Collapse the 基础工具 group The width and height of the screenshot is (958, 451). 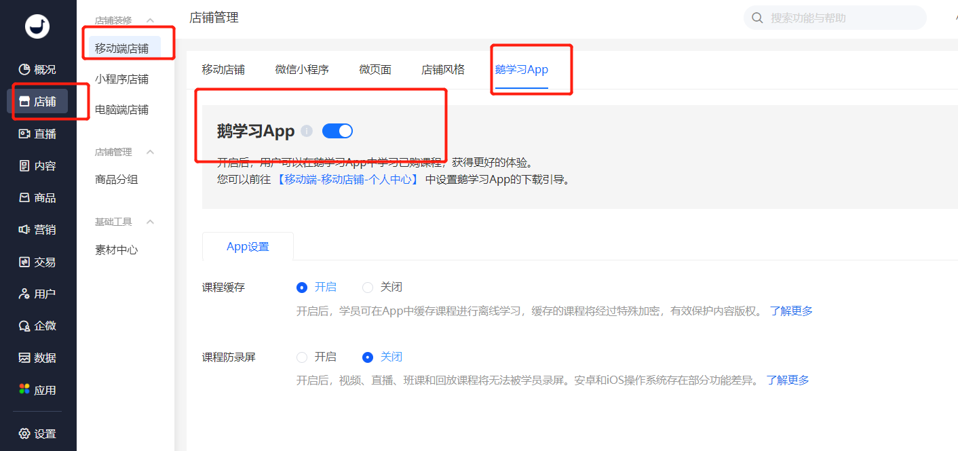pos(151,222)
